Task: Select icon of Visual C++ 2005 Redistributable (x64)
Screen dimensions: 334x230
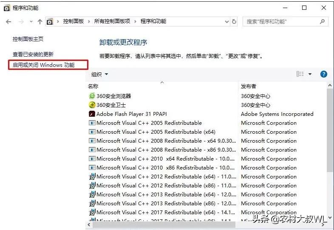Action: click(x=92, y=132)
